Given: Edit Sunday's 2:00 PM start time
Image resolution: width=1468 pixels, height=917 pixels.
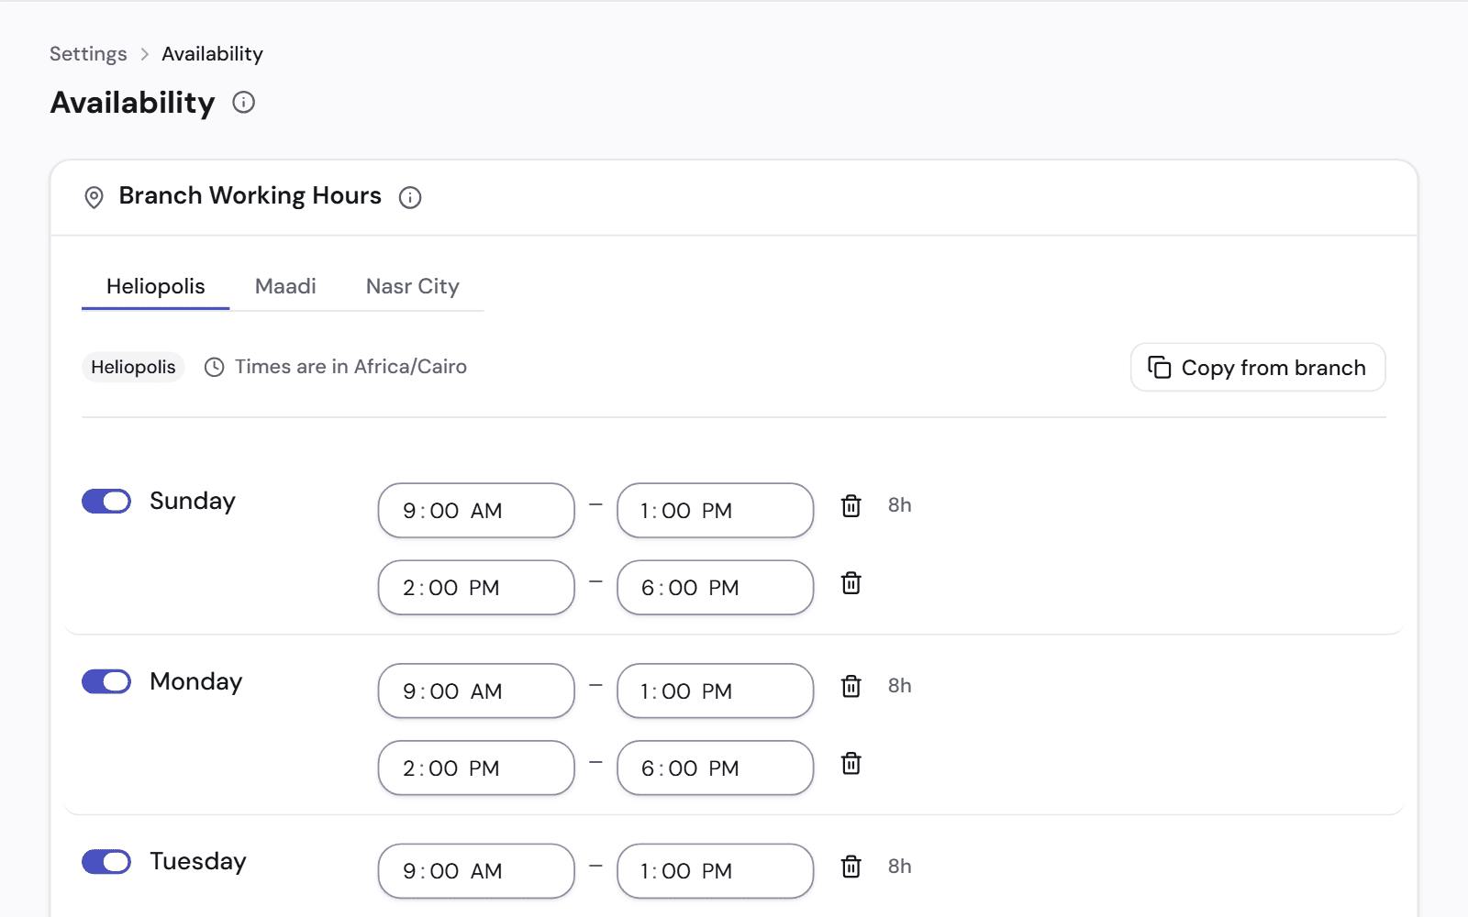Looking at the screenshot, I should pos(476,588).
